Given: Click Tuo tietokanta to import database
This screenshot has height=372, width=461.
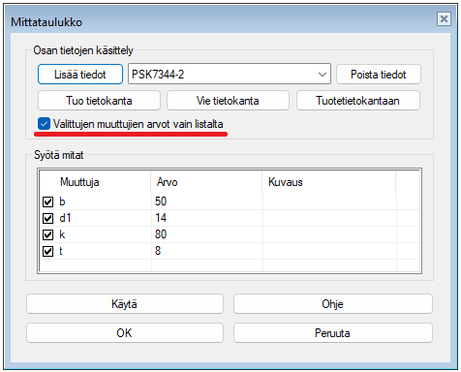Looking at the screenshot, I should click(x=99, y=101).
